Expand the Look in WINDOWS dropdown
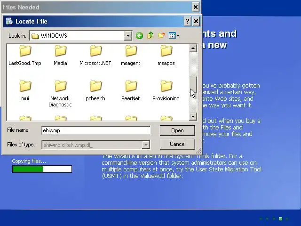Image resolution: width=301 pixels, height=226 pixels. tap(128, 36)
